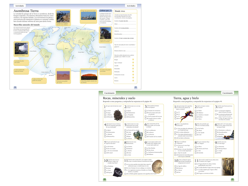Image resolution: width=248 pixels, height=186 pixels.
Task: Click the Uluru red rock photo
Action: coord(89,75)
